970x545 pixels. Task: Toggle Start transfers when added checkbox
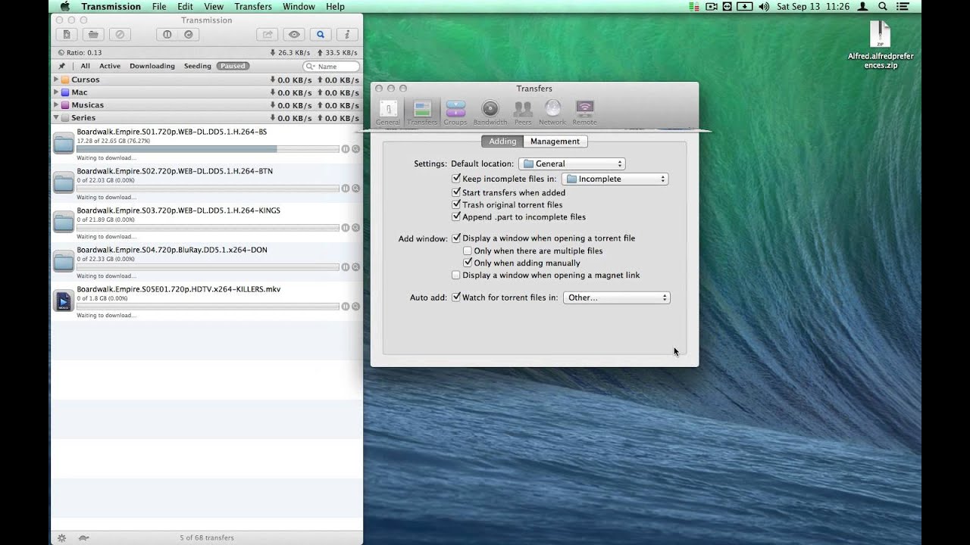pos(456,192)
